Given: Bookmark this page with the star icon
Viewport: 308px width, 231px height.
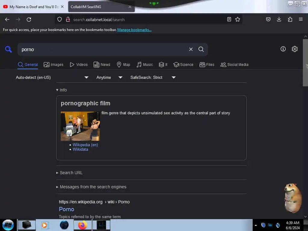Looking at the screenshot, I should click(238, 19).
